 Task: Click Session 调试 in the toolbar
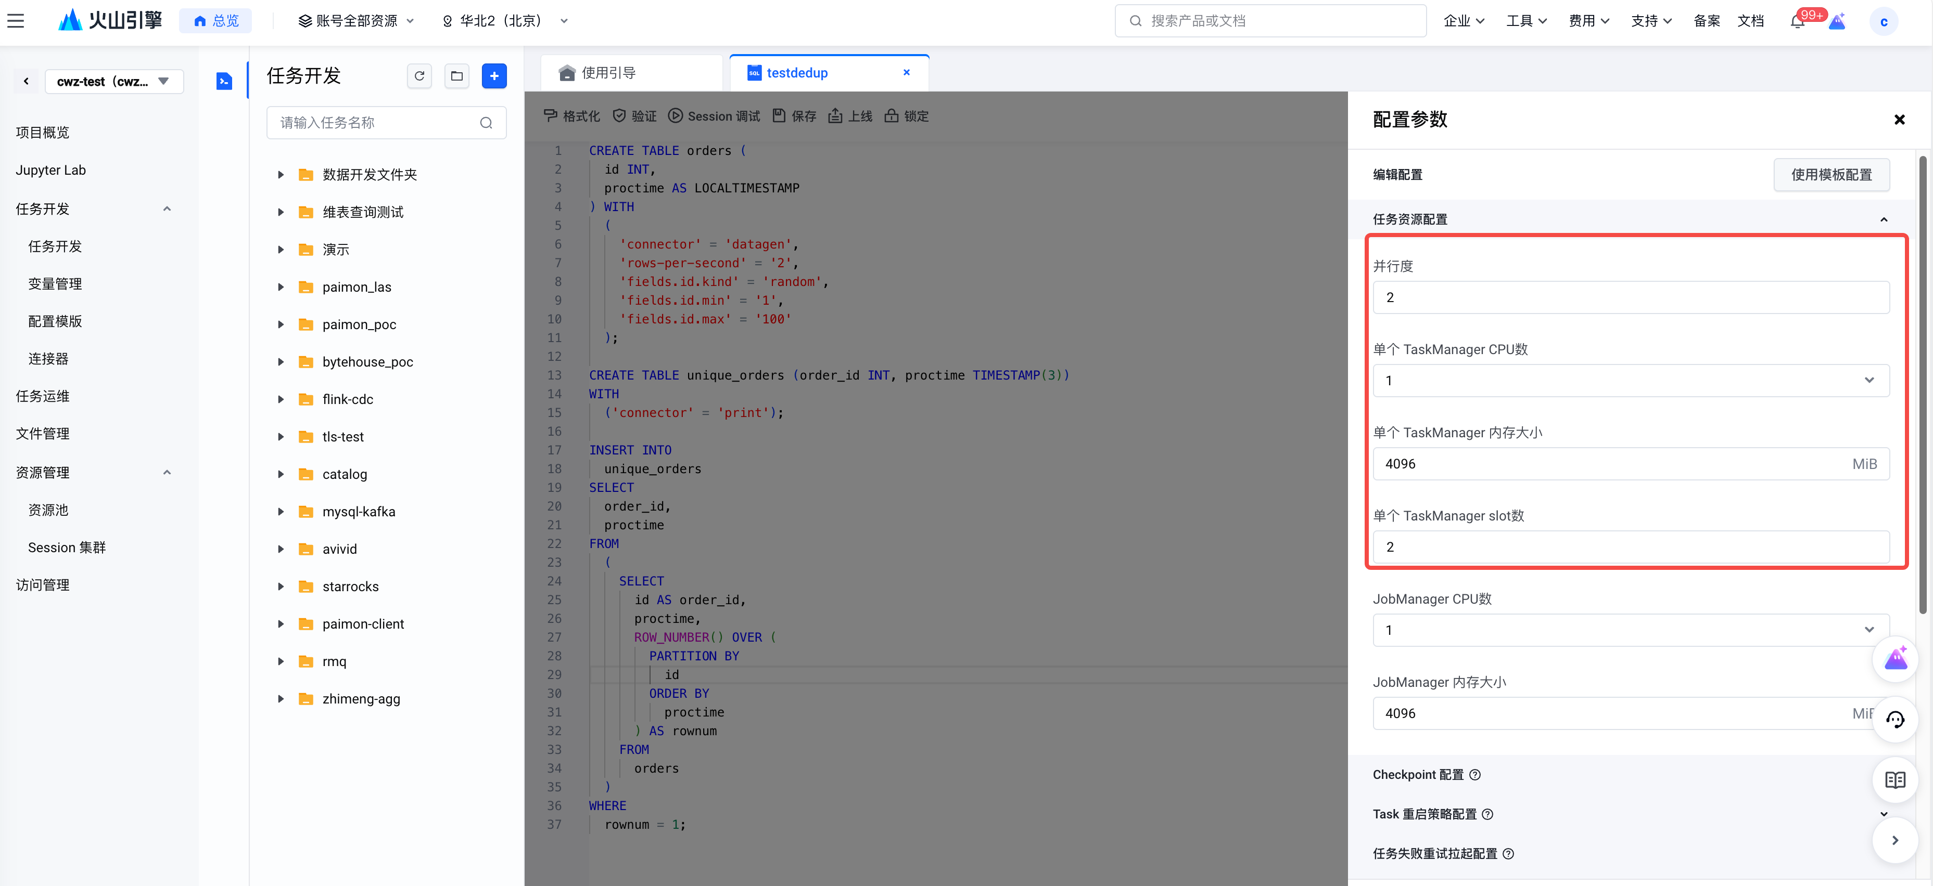(714, 116)
